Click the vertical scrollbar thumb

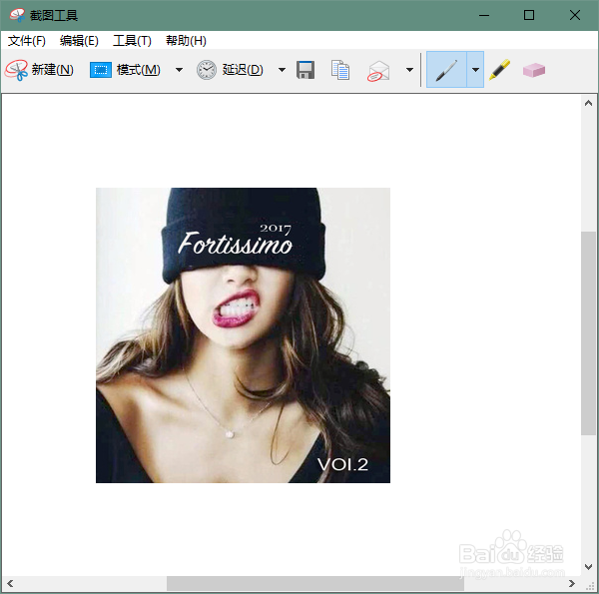click(588, 333)
